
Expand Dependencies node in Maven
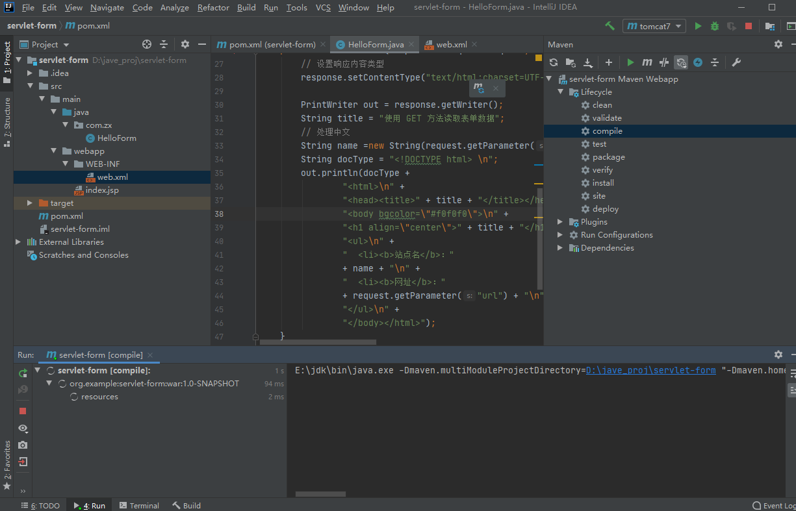pos(561,247)
